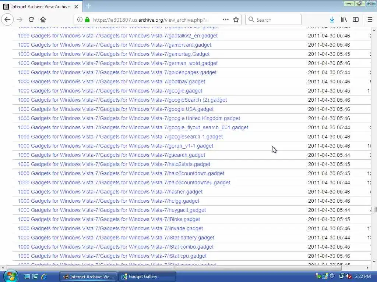Open iStat combo.gadget link
The image size is (377, 282).
tap(116, 247)
